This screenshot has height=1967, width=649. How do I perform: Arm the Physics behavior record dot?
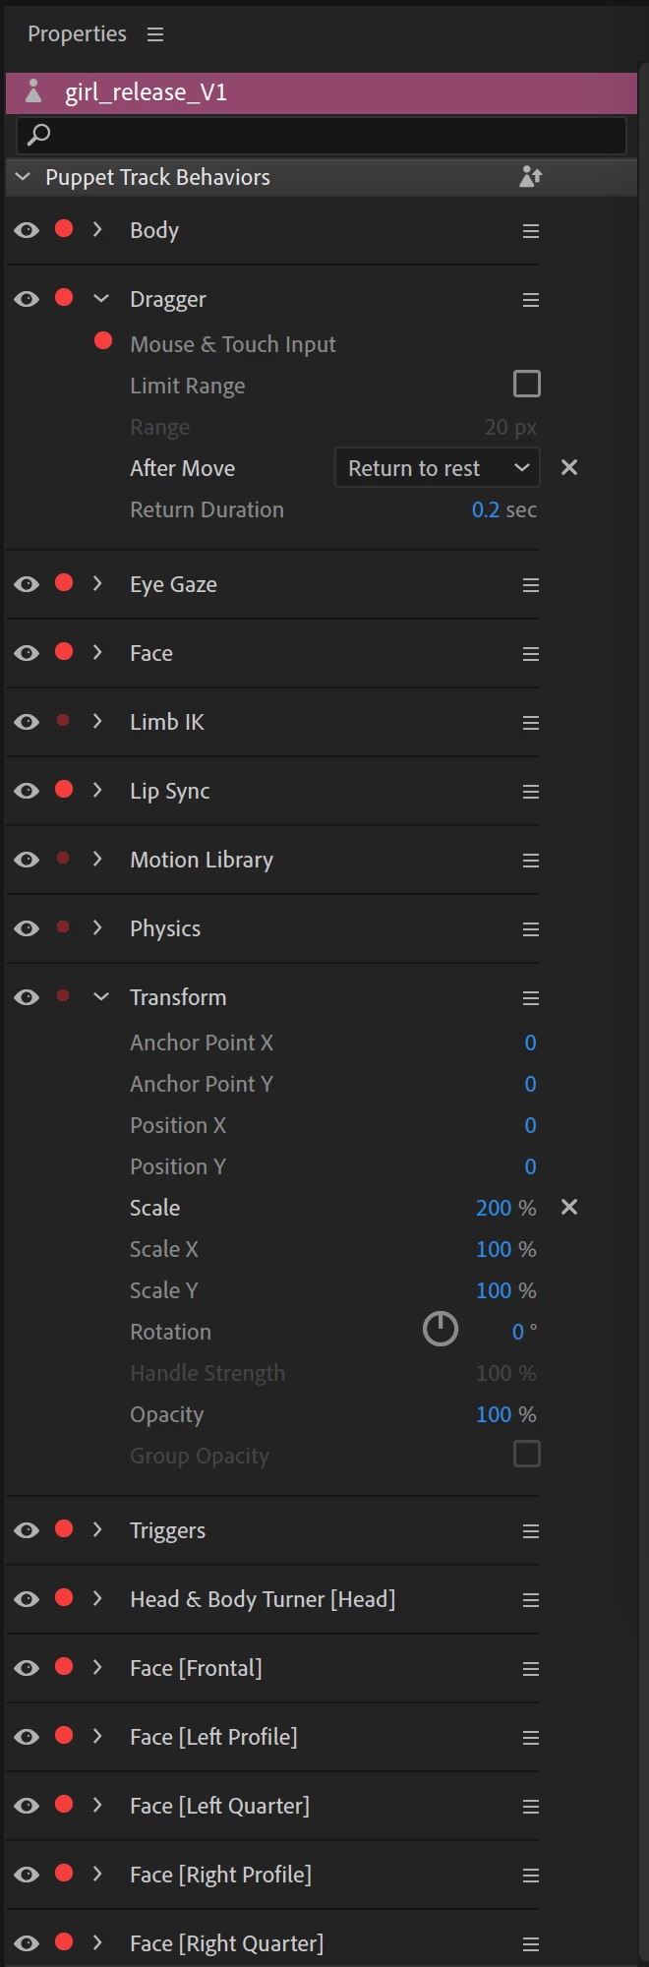[64, 927]
